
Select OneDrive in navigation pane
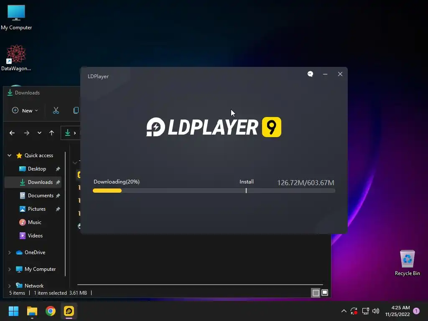pos(35,252)
